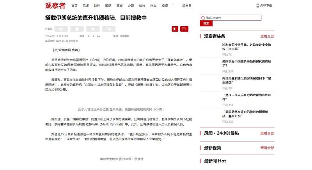Open comments with the red speech-bubble icon

tap(184, 29)
